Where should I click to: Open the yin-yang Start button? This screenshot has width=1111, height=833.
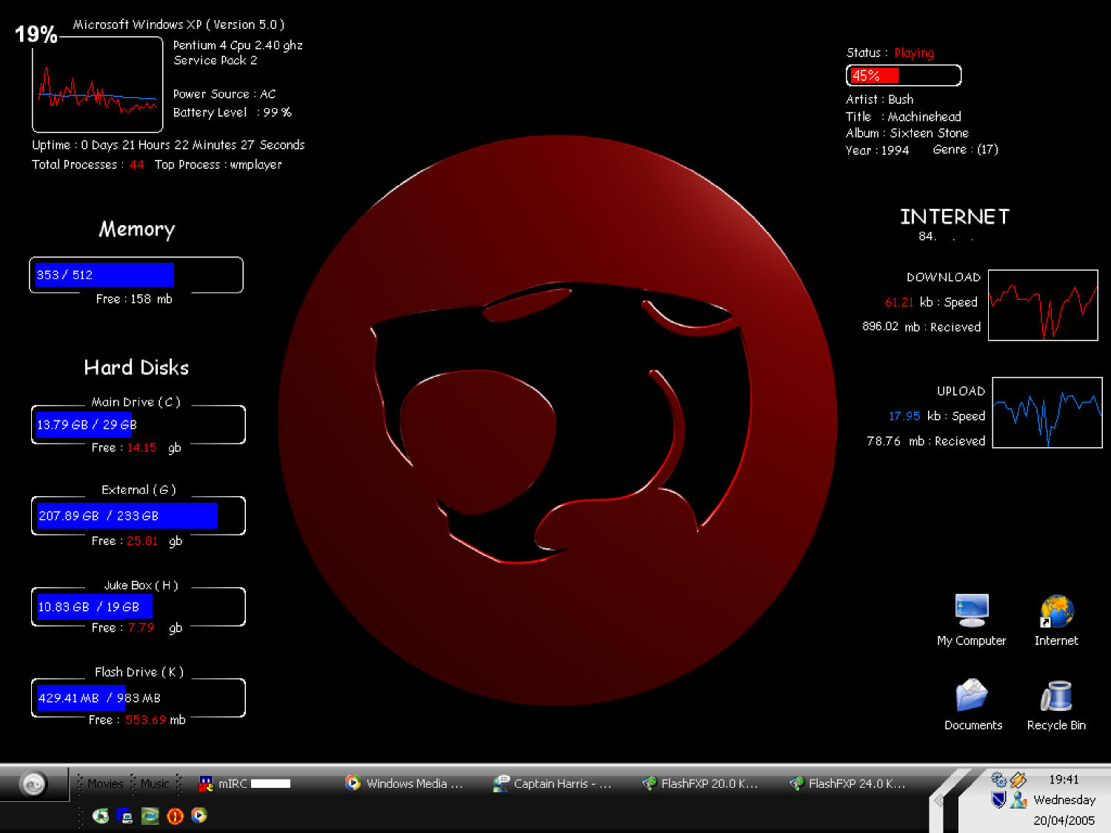(x=33, y=783)
